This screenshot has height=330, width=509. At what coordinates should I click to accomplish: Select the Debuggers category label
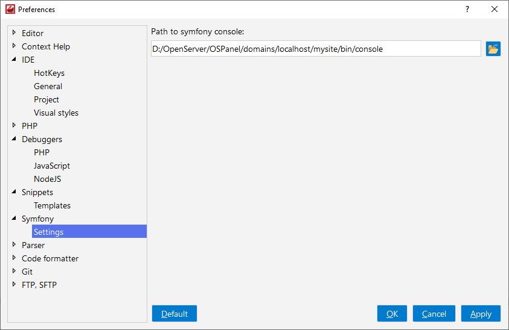[42, 140]
